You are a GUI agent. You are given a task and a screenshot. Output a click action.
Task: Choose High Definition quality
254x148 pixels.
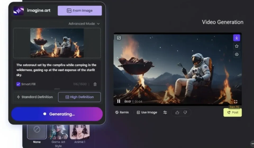(79, 97)
